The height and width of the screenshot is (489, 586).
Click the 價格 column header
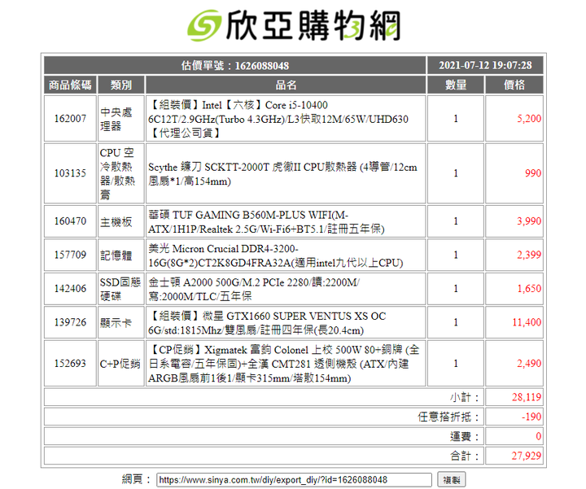coord(514,85)
